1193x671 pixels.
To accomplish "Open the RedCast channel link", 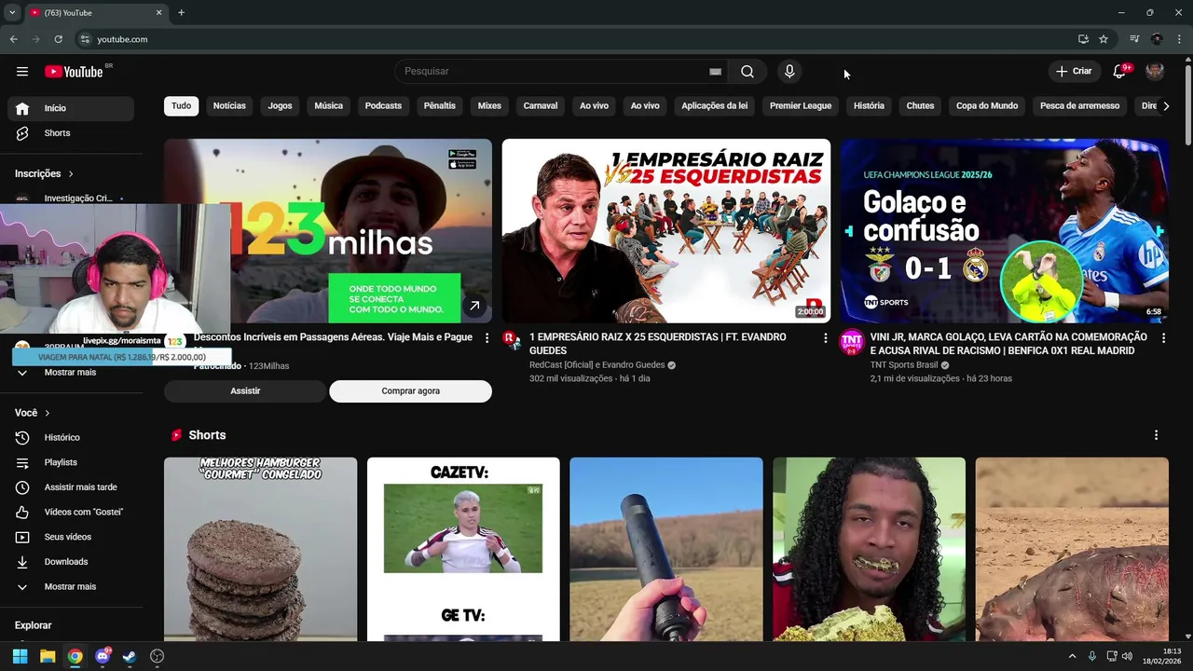I will [x=596, y=365].
